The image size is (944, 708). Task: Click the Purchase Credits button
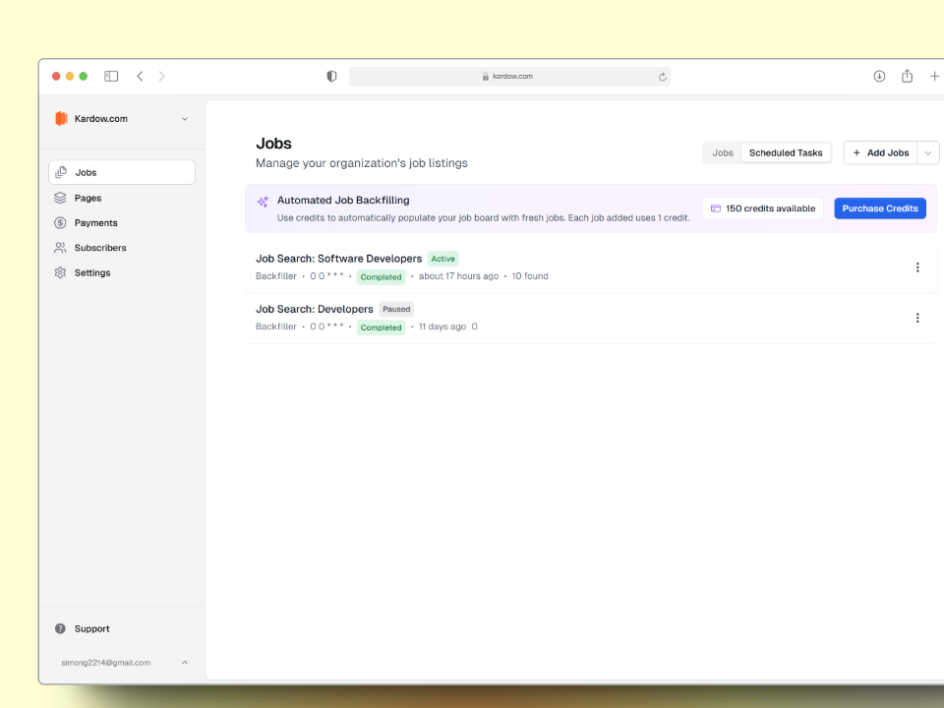[880, 208]
